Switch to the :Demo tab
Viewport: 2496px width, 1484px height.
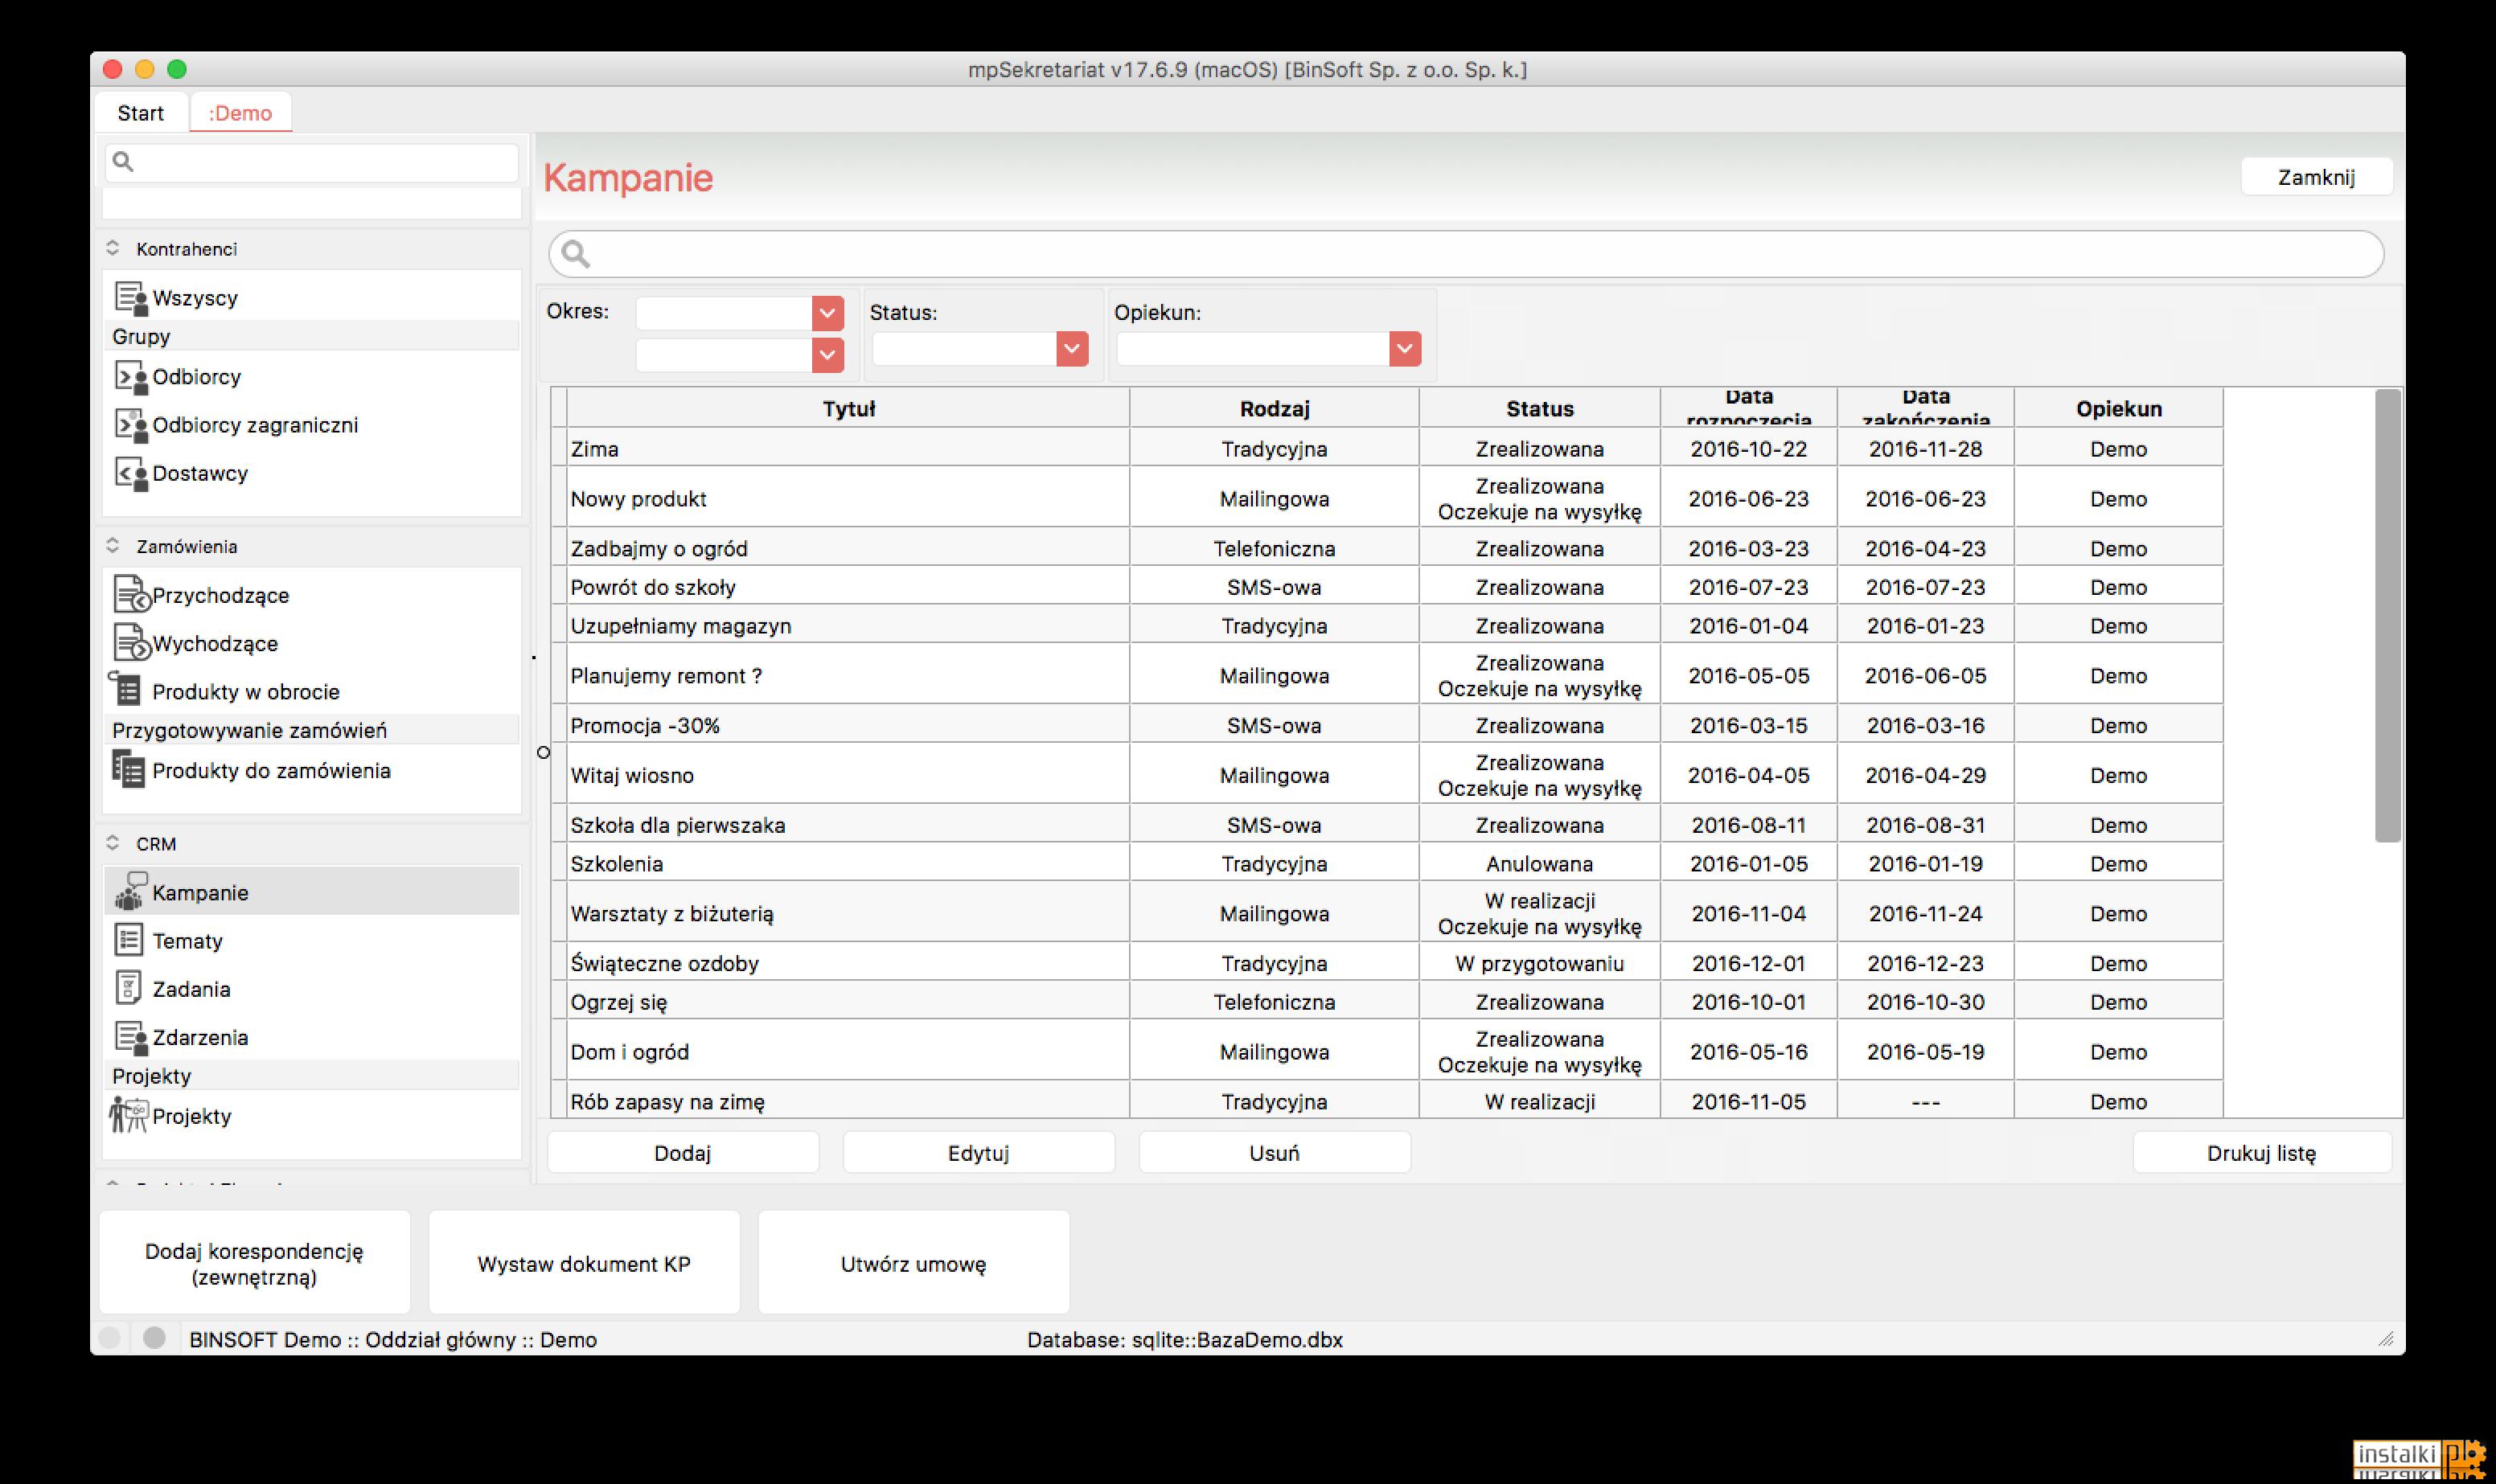[x=240, y=113]
